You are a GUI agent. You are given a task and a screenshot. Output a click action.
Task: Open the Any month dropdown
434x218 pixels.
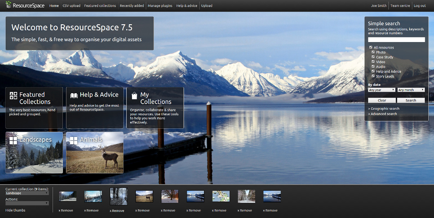click(411, 90)
